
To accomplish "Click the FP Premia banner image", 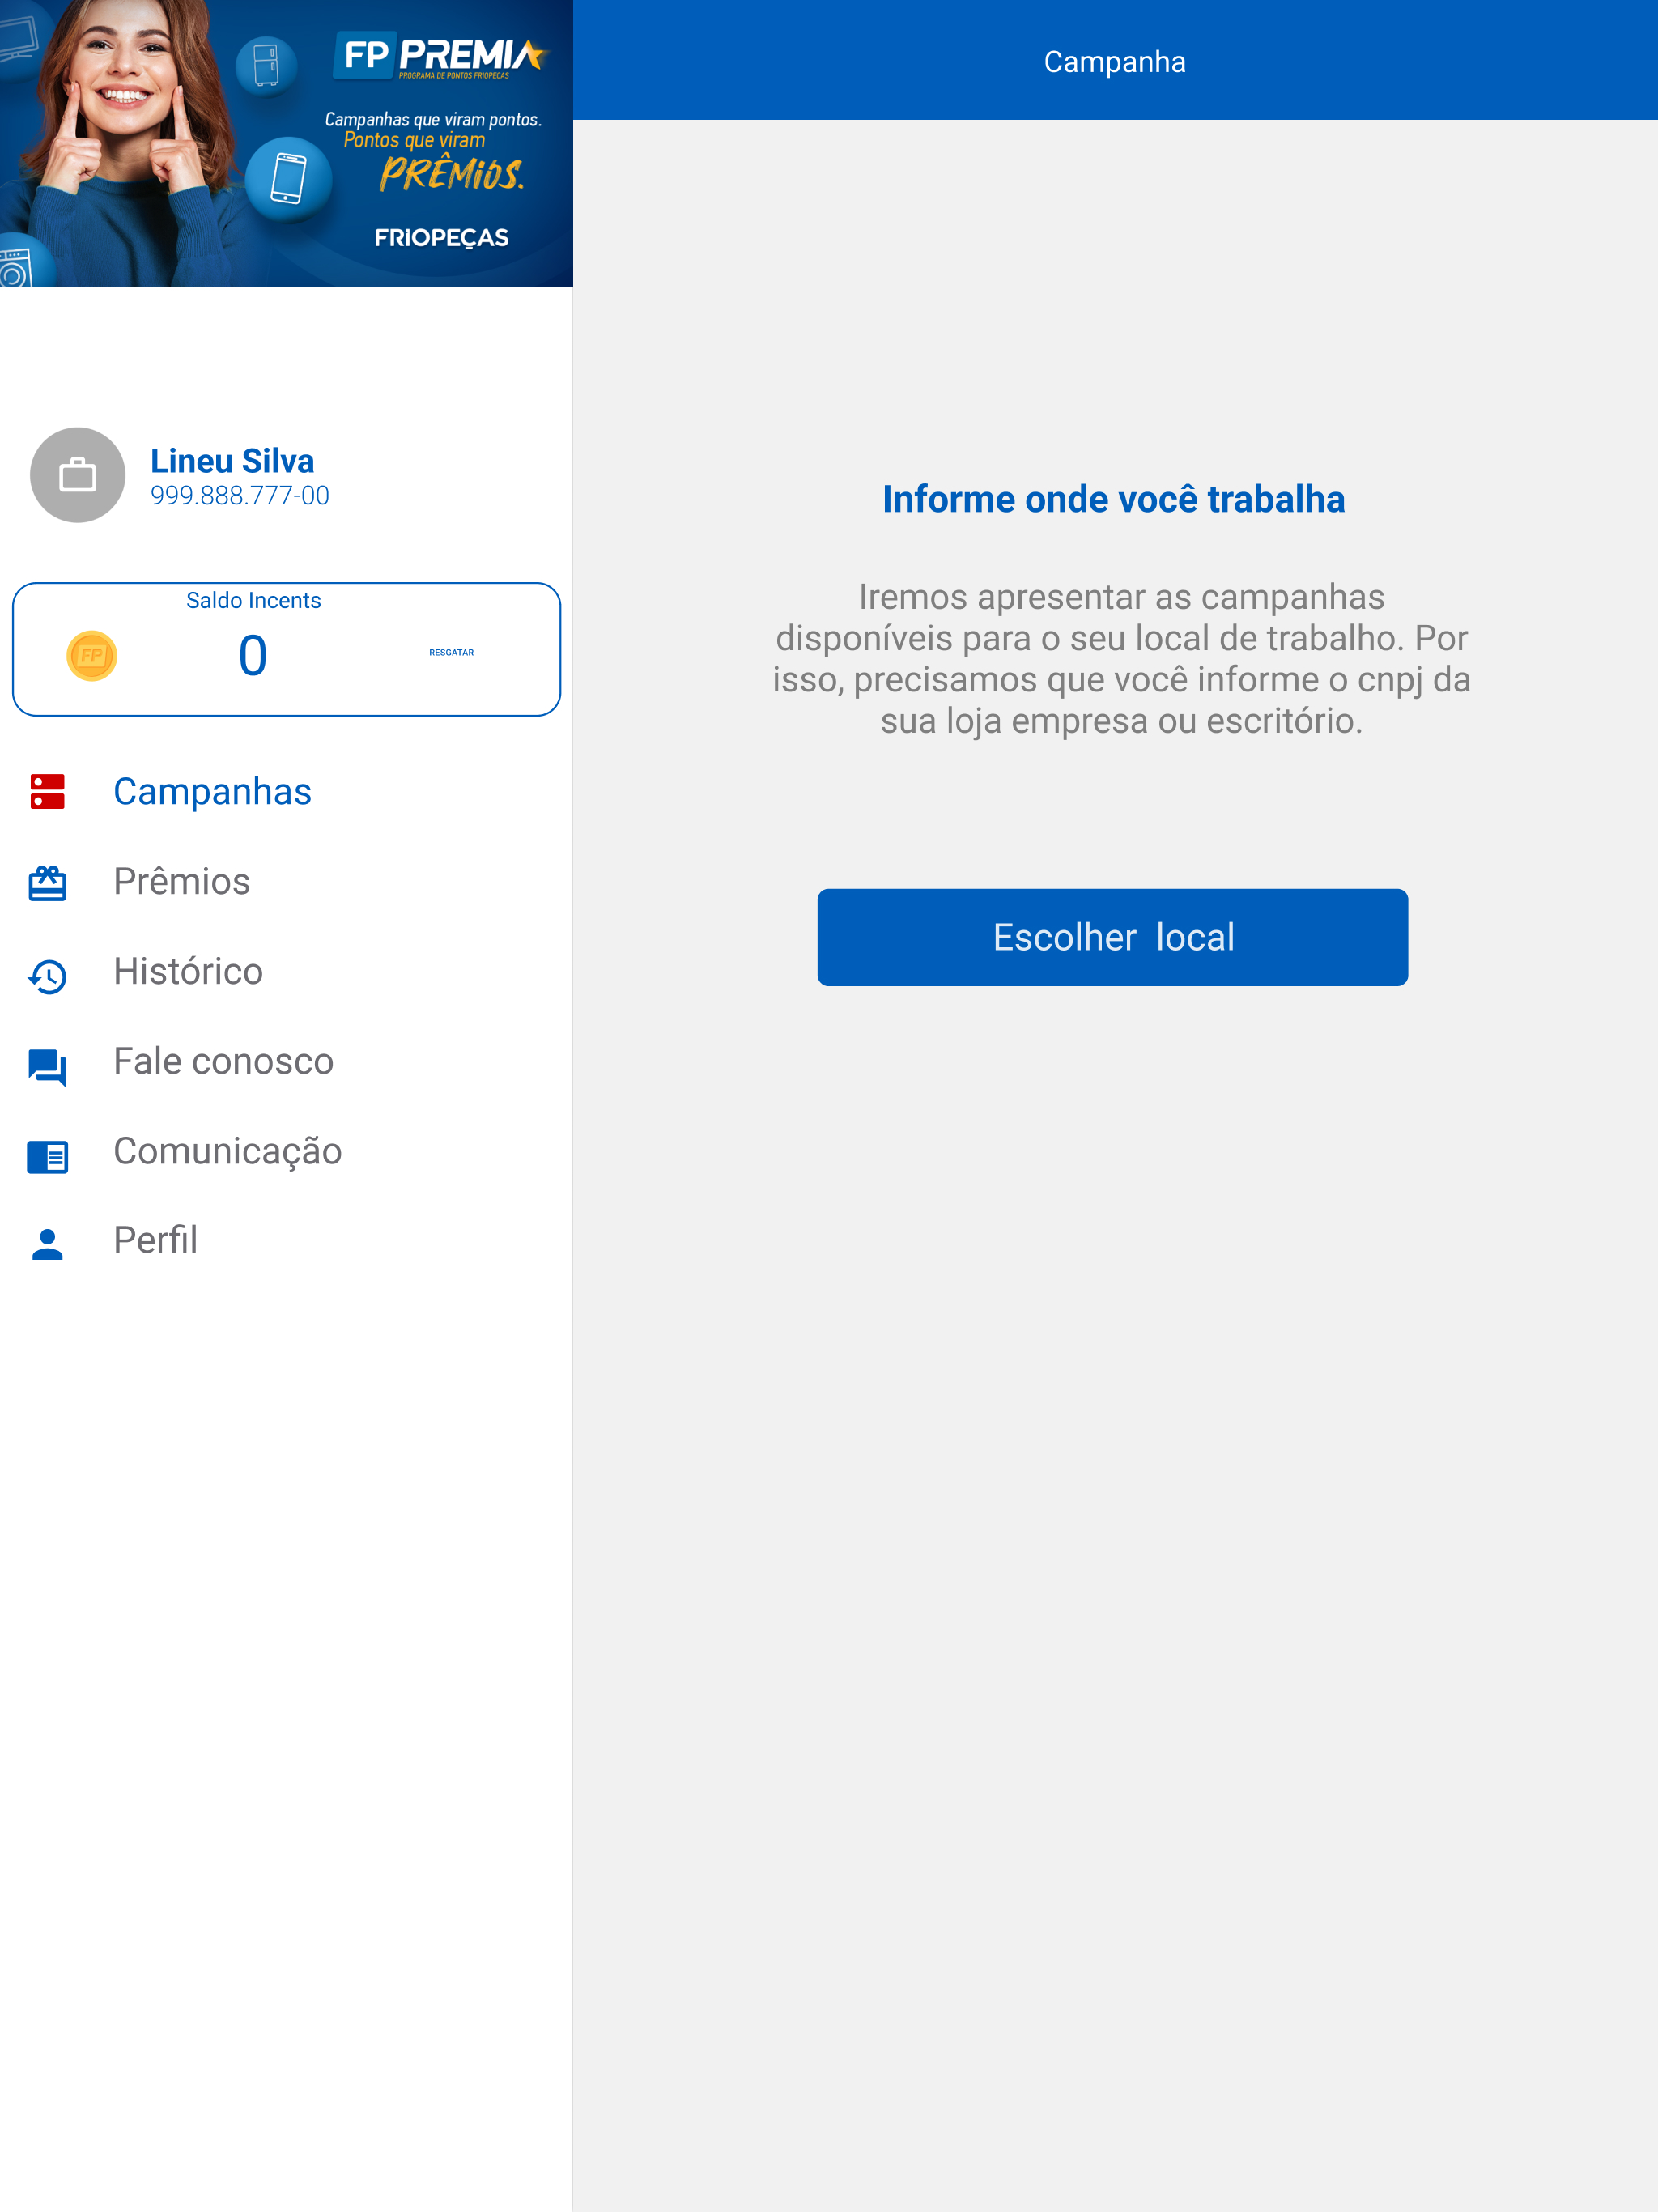I will point(286,144).
